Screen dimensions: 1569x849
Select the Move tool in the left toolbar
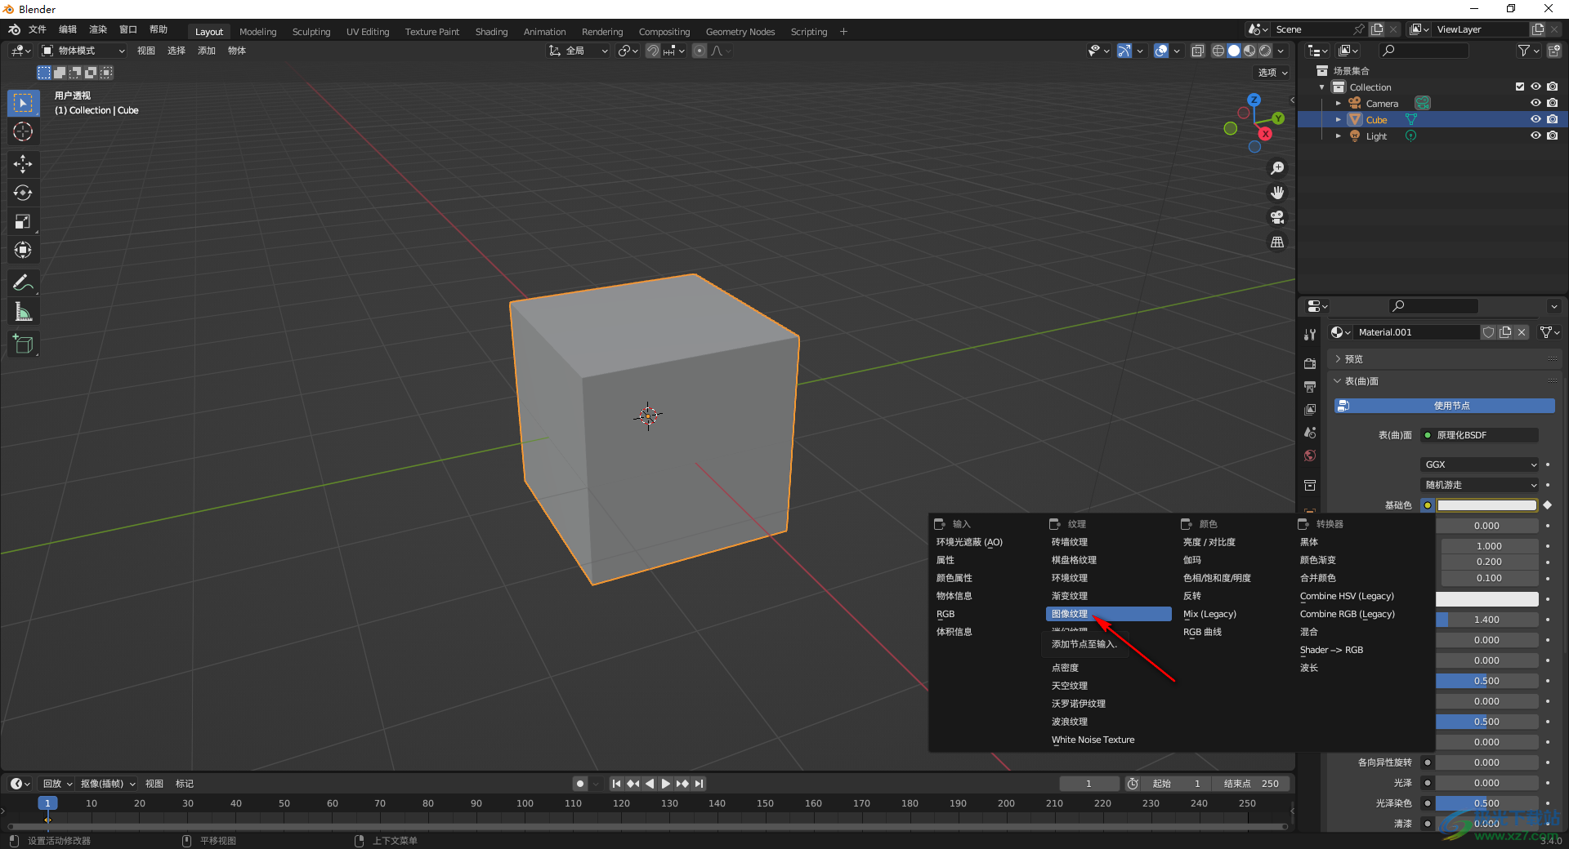coord(23,164)
